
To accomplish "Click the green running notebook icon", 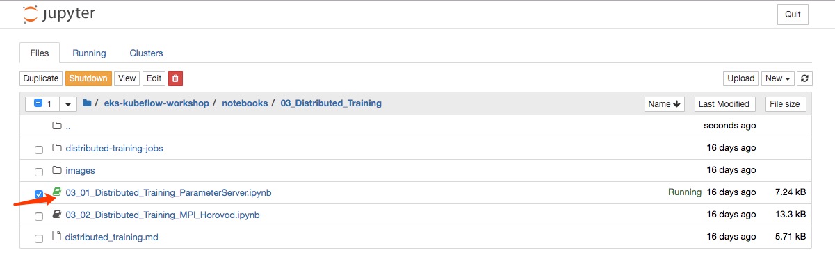I will click(58, 192).
